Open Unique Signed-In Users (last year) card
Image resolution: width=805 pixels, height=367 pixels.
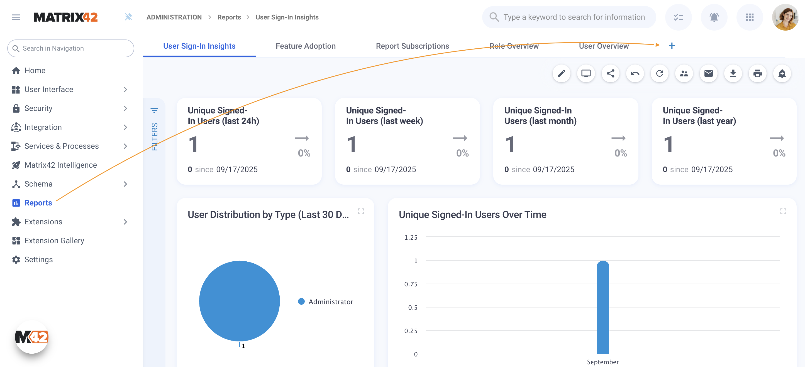click(x=724, y=141)
